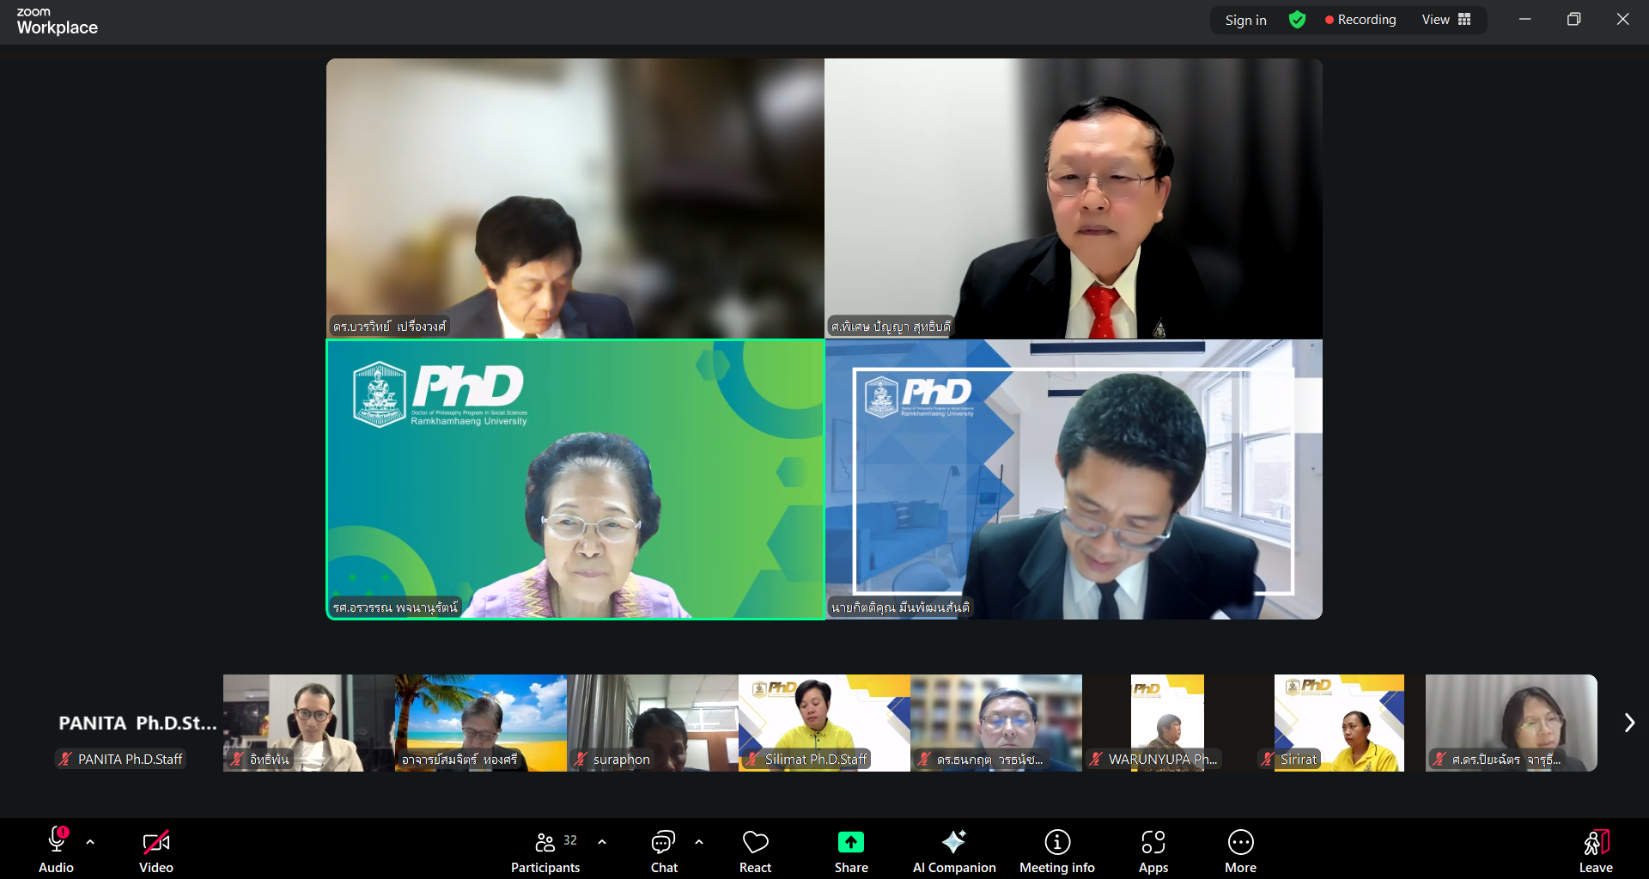Open the More options menu
1649x879 pixels.
tap(1240, 851)
